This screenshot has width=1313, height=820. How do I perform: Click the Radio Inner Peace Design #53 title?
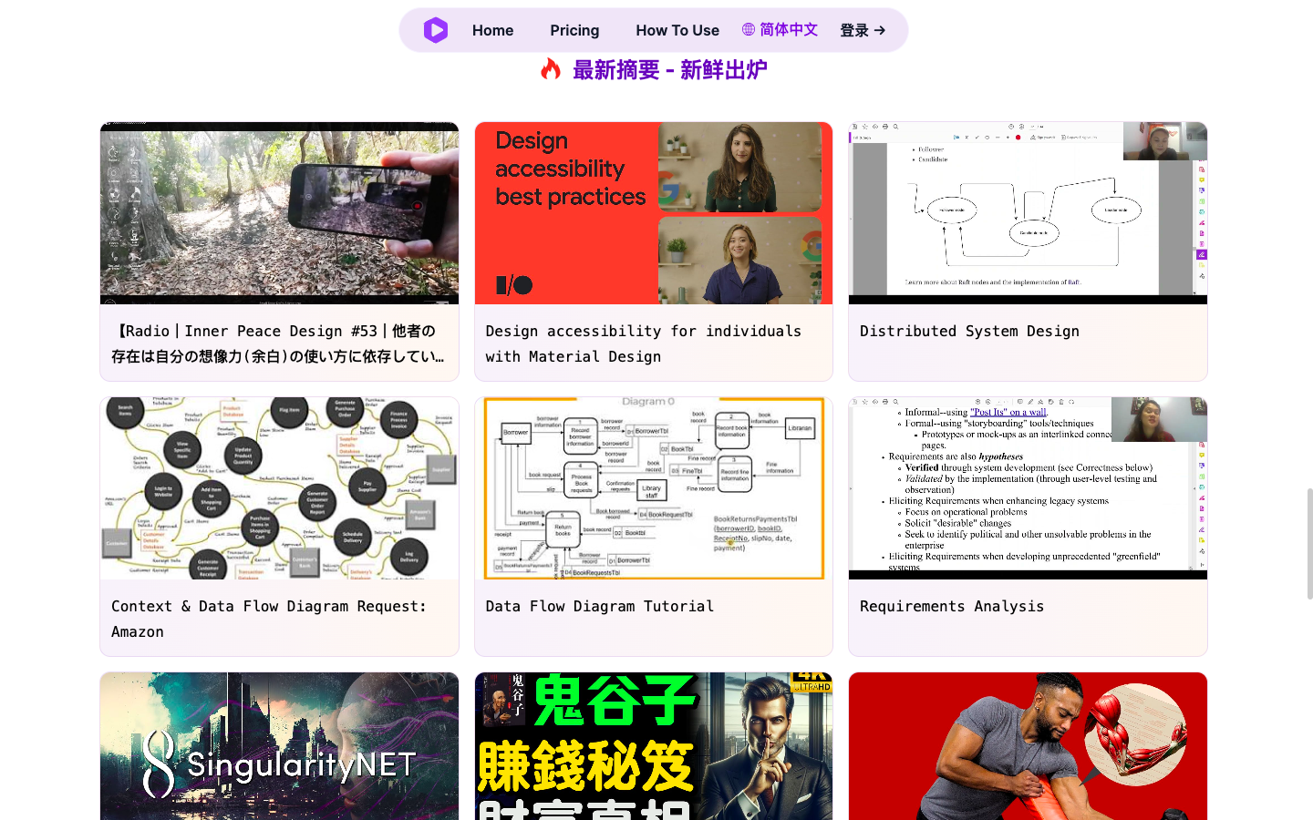279,343
